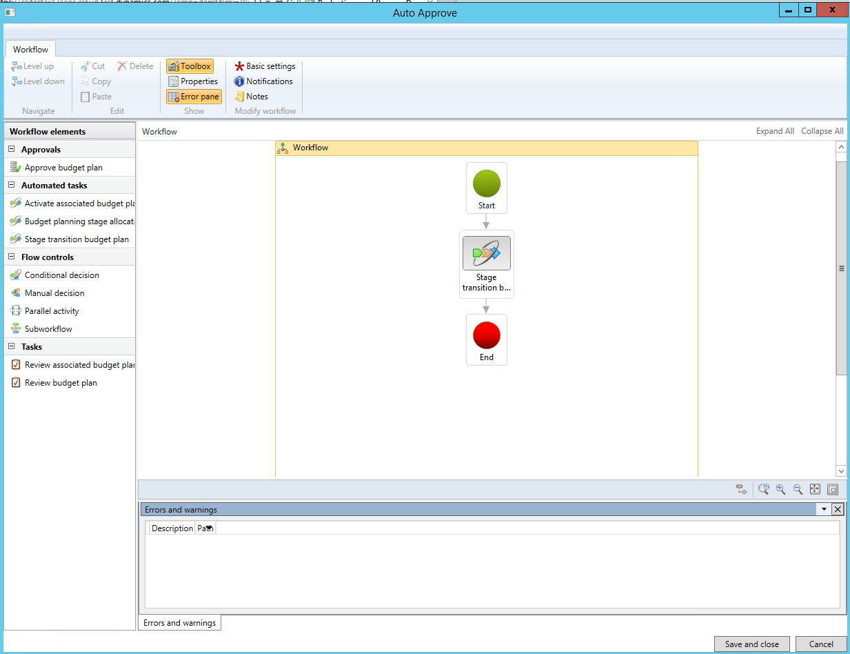
Task: Open workflow Notes
Action: point(251,97)
